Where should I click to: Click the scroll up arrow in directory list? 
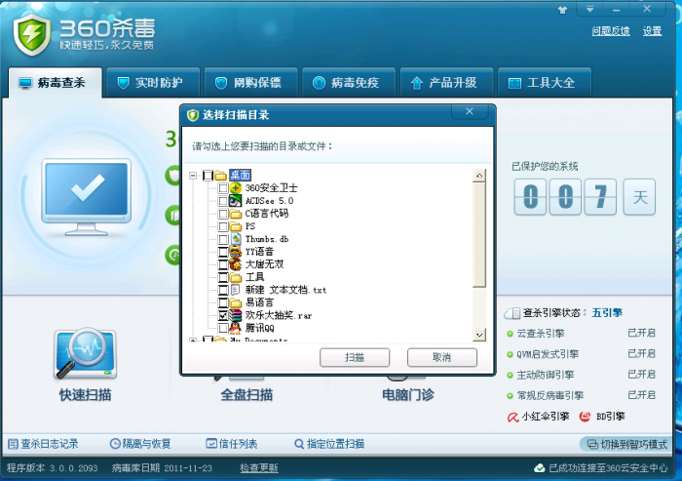click(479, 176)
